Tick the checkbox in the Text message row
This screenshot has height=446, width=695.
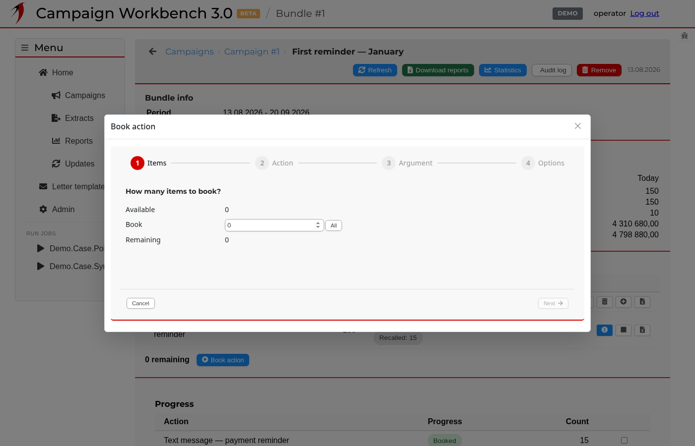coord(624,440)
